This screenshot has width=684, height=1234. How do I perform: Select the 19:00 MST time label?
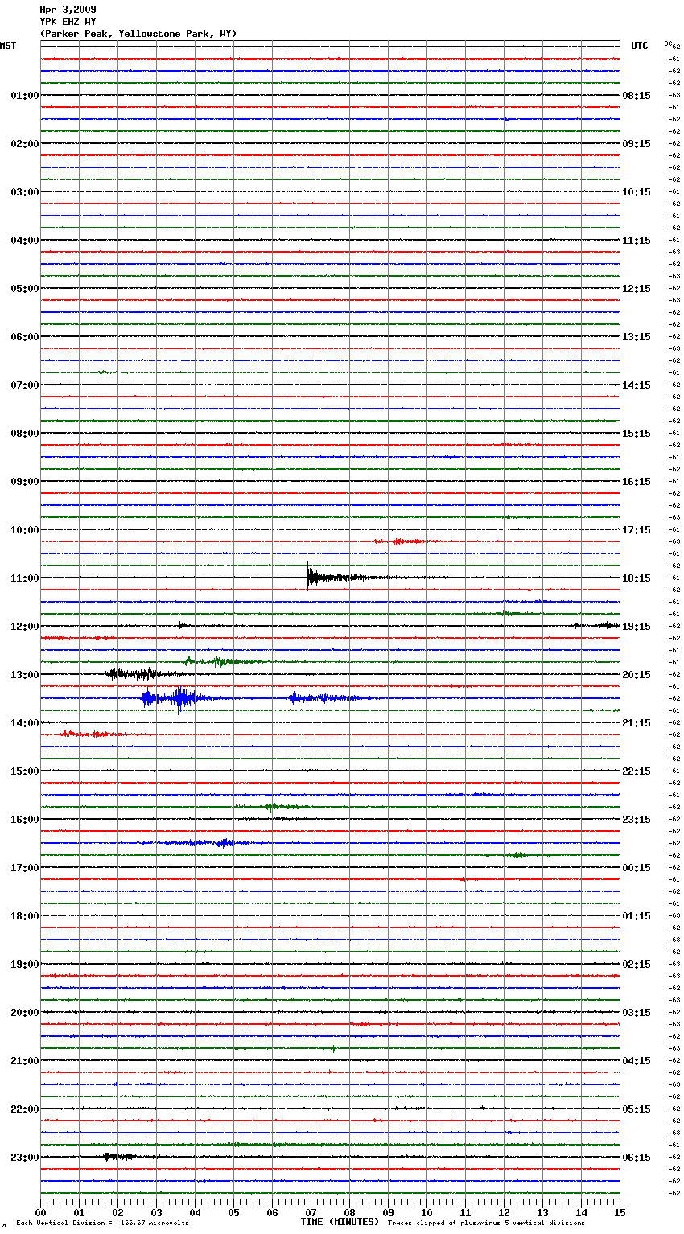coord(25,965)
